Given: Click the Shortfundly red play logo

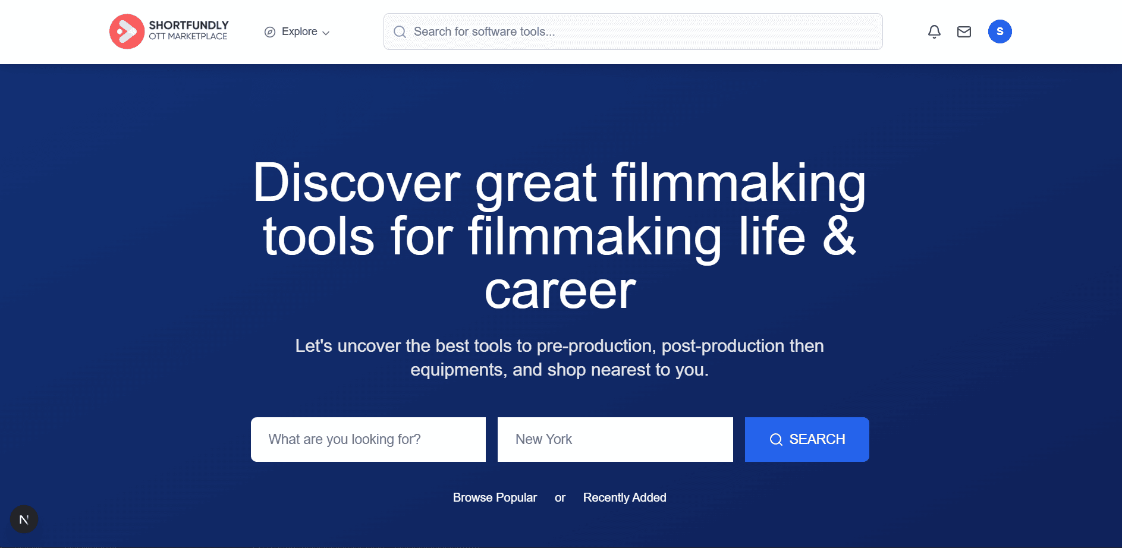Looking at the screenshot, I should coord(127,32).
